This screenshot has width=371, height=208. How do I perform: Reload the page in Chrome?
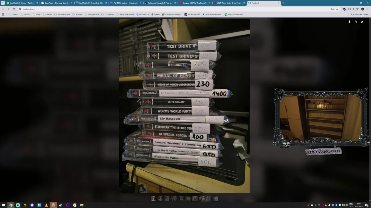click(13, 9)
